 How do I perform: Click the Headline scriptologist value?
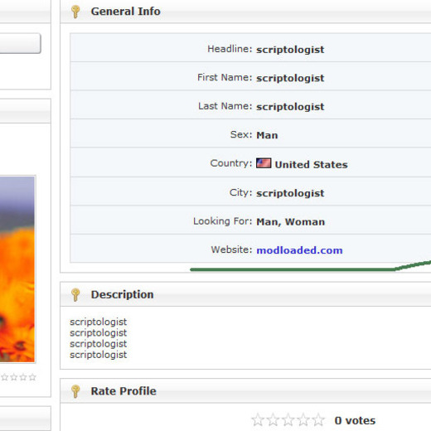[290, 50]
